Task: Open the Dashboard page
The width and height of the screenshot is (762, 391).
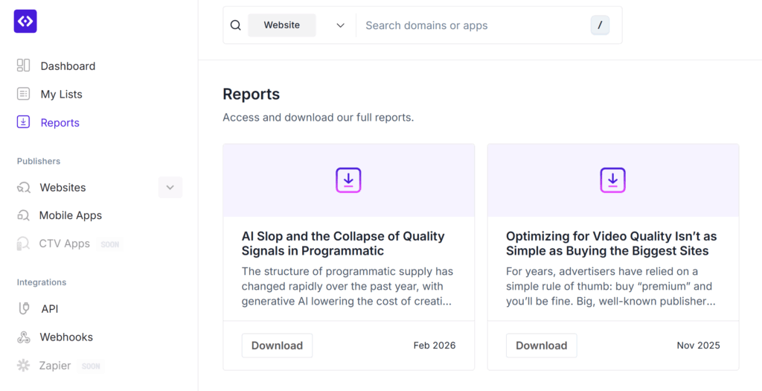Action: [68, 66]
